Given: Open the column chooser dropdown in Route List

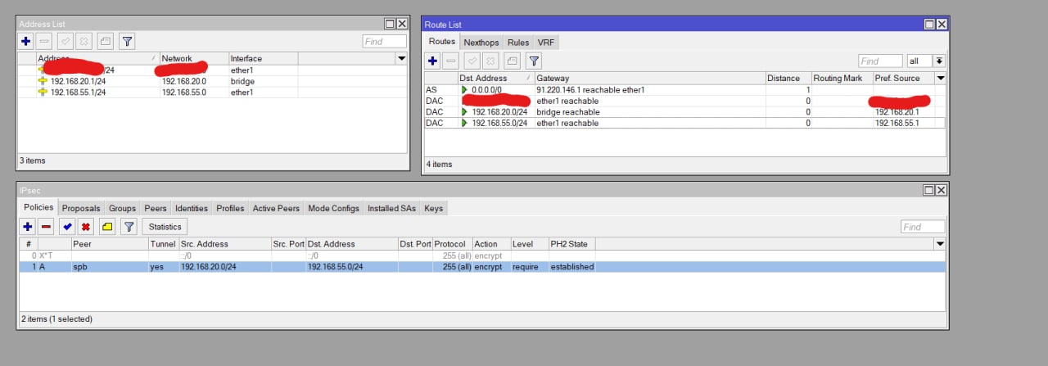Looking at the screenshot, I should [941, 79].
